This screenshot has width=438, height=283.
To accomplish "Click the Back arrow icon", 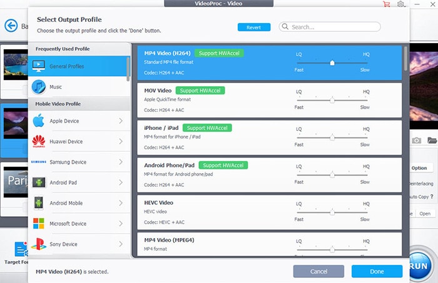I will pos(11,26).
